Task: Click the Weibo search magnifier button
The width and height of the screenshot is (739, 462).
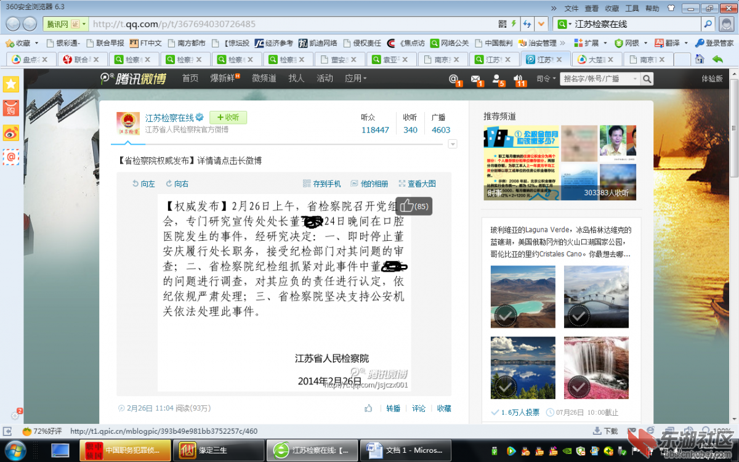Action: 647,79
